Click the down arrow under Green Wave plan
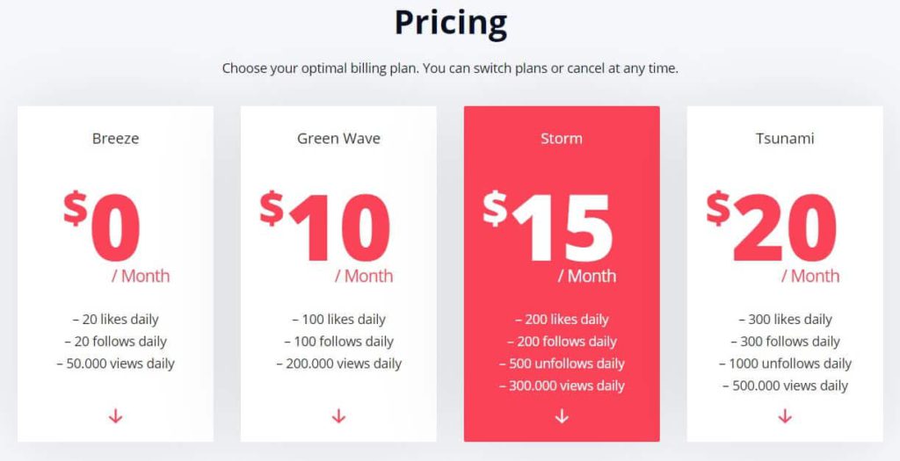 pos(338,416)
